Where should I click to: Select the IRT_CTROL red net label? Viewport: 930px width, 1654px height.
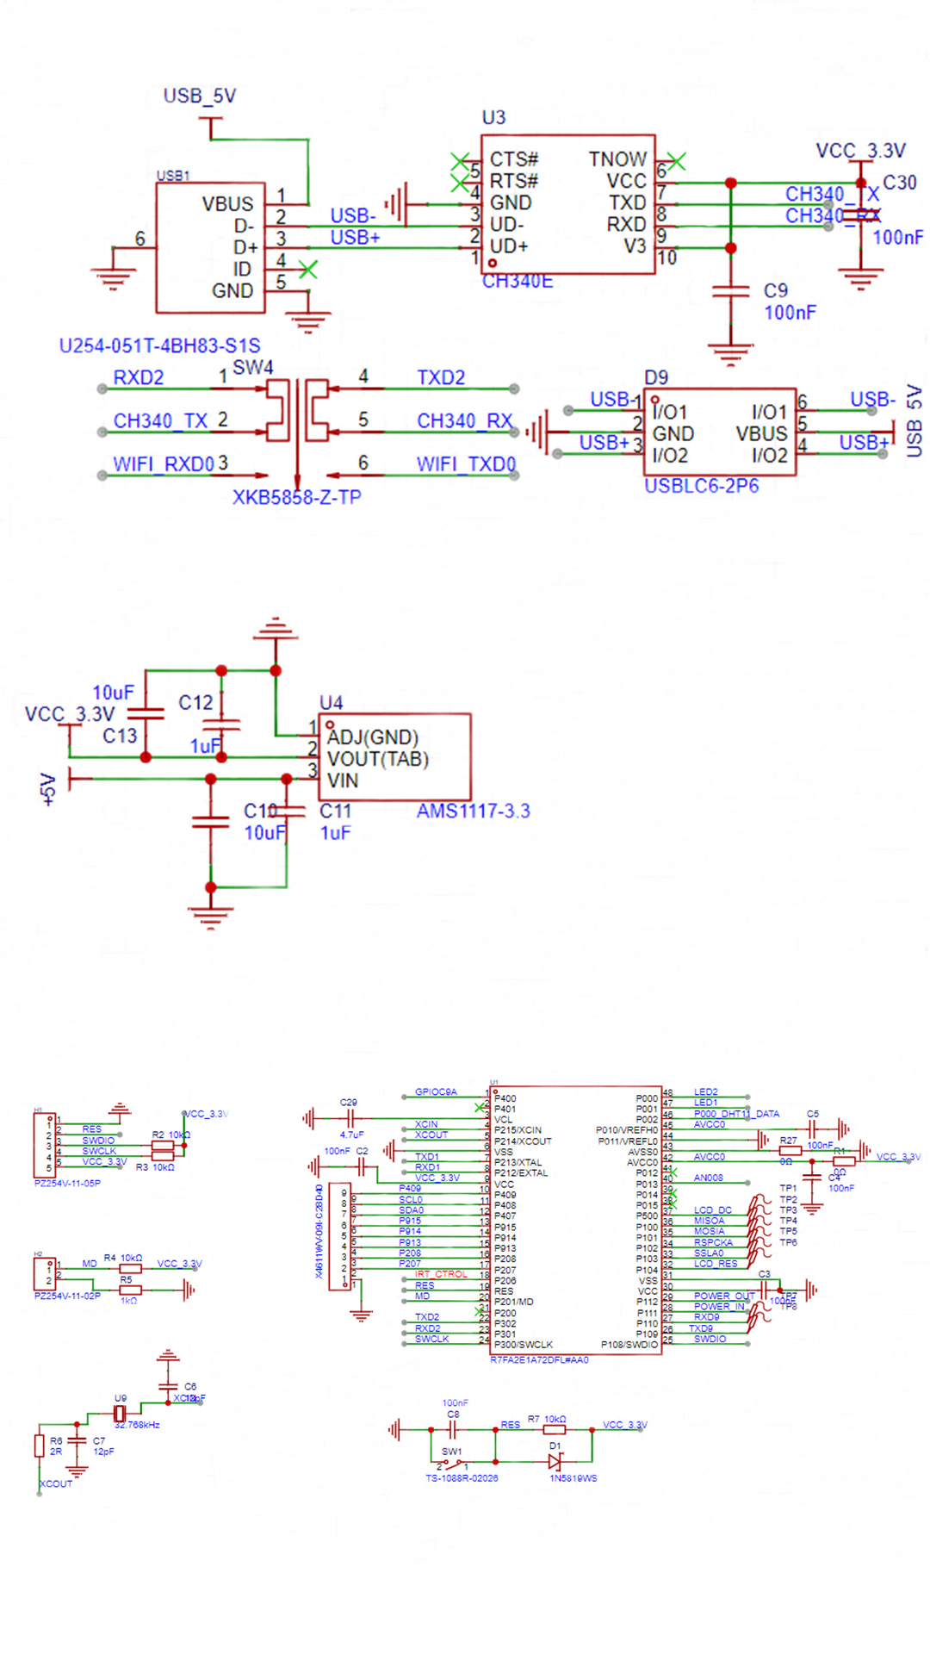[441, 1273]
